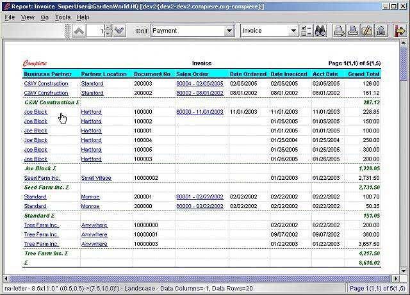Viewport: 410px width, 295px height.
Task: Open the Invoice print format dropdown
Action: [293, 31]
